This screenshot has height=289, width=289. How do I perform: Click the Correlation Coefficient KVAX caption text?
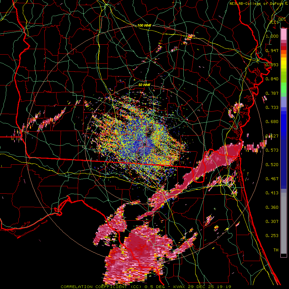[x=146, y=287]
